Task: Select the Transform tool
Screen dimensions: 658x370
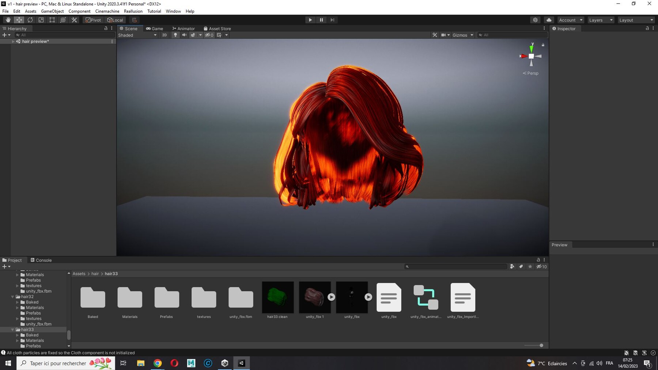Action: point(63,20)
